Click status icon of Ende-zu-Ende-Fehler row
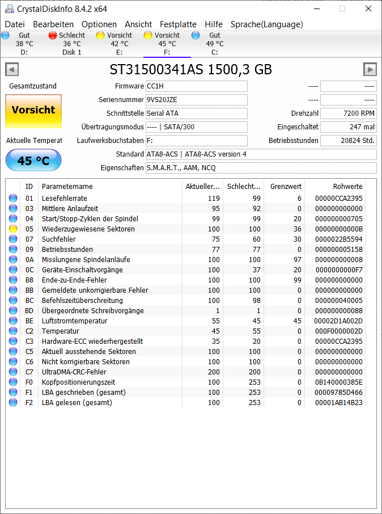 click(x=13, y=280)
